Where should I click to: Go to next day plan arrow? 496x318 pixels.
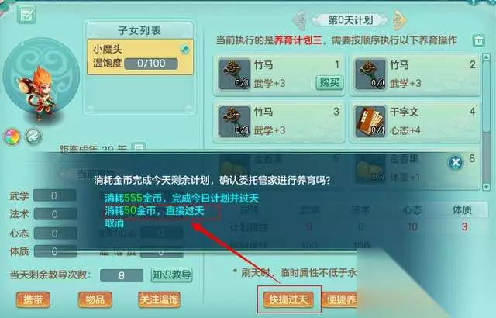coord(399,20)
